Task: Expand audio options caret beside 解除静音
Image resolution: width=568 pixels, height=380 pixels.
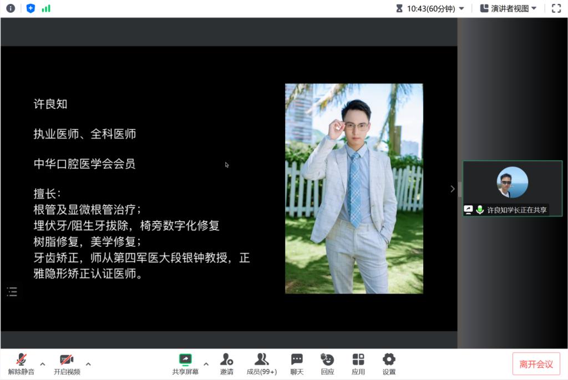Action: click(x=43, y=364)
